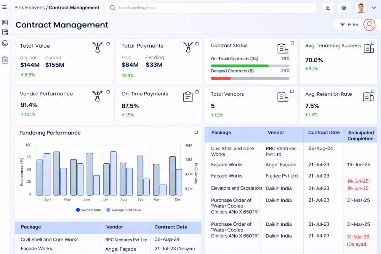This screenshot has width=381, height=254.
Task: Toggle the Tendering Performance chart checkbox
Action: coord(196,132)
